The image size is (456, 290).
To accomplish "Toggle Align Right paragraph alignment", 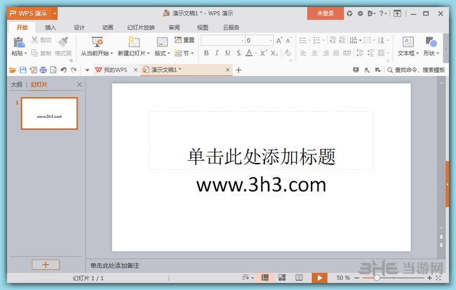I will pyautogui.click(x=326, y=53).
